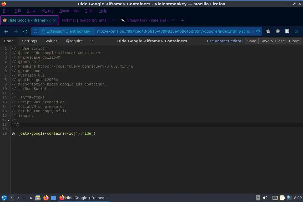Open the tracking protection shield in the address bar
Viewport: 303px width, 202px height.
[x=36, y=31]
